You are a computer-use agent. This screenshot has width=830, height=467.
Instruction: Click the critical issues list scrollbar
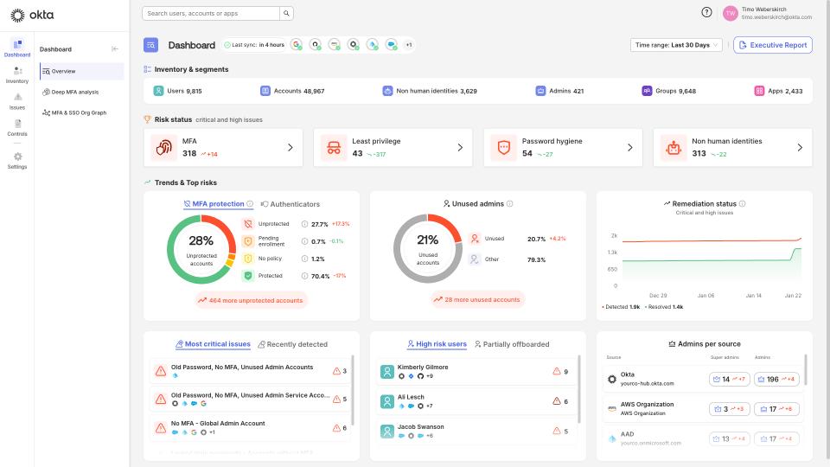[353, 390]
